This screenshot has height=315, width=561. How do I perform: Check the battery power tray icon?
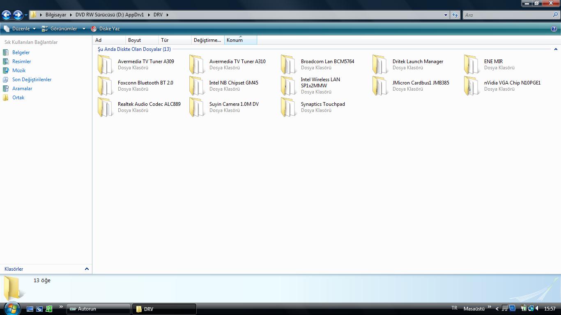(x=524, y=308)
